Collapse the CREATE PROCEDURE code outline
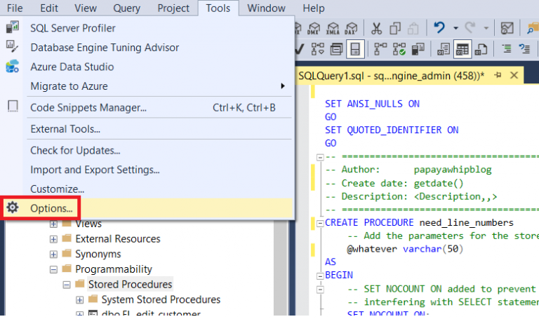Image resolution: width=539 pixels, height=319 pixels. click(x=320, y=223)
